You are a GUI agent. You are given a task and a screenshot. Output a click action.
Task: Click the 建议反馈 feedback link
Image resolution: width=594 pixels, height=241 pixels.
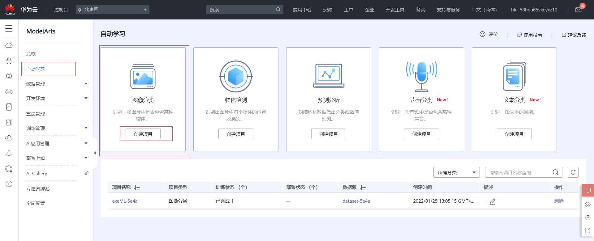click(x=574, y=35)
